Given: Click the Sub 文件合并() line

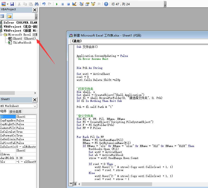Looking at the screenshot, I should (87, 47).
